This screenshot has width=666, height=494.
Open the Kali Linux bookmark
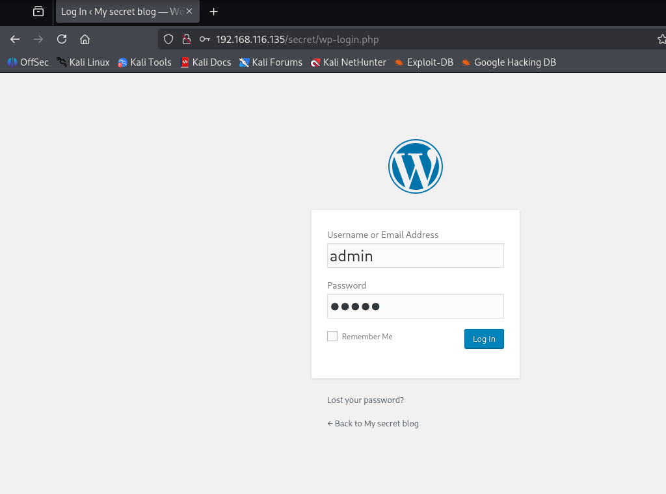click(x=83, y=62)
